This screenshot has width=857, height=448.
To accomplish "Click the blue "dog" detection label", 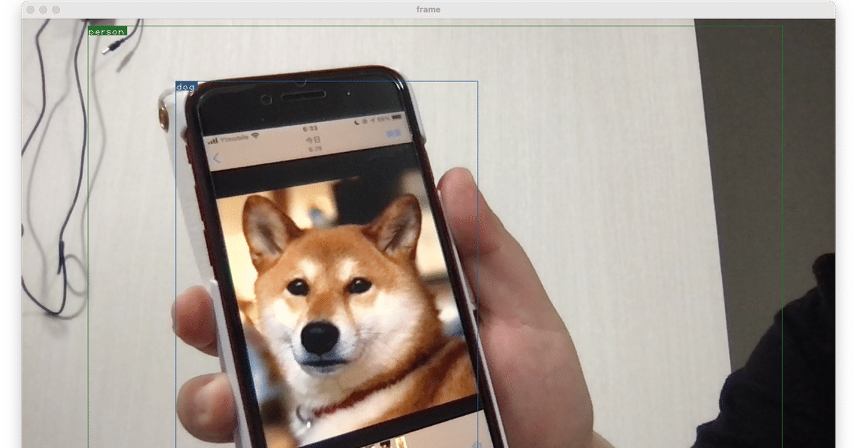I will [x=186, y=86].
